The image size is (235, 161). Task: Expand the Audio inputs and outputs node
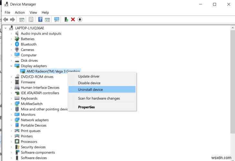[11, 33]
